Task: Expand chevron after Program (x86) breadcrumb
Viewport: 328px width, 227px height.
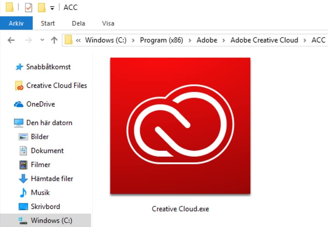Action: tap(190, 40)
